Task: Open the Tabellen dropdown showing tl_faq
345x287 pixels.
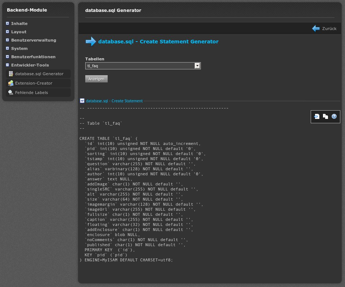Action: coord(143,66)
